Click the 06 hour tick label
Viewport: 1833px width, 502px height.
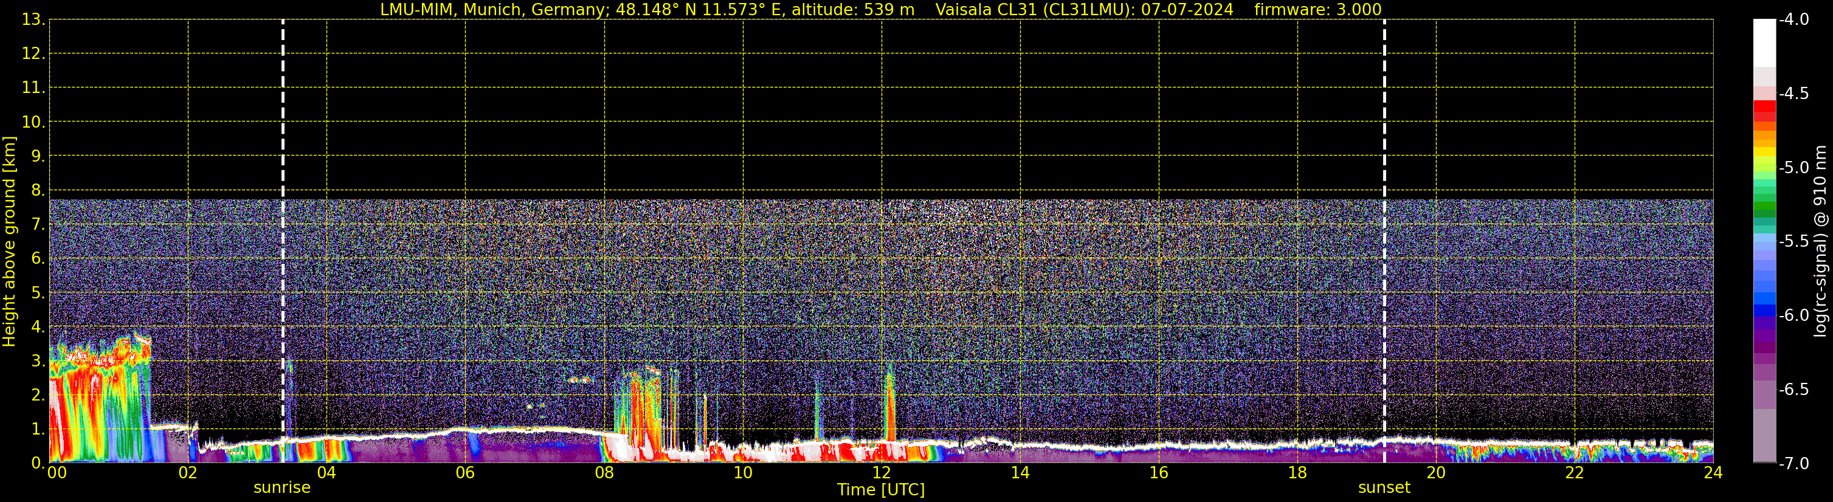[465, 473]
